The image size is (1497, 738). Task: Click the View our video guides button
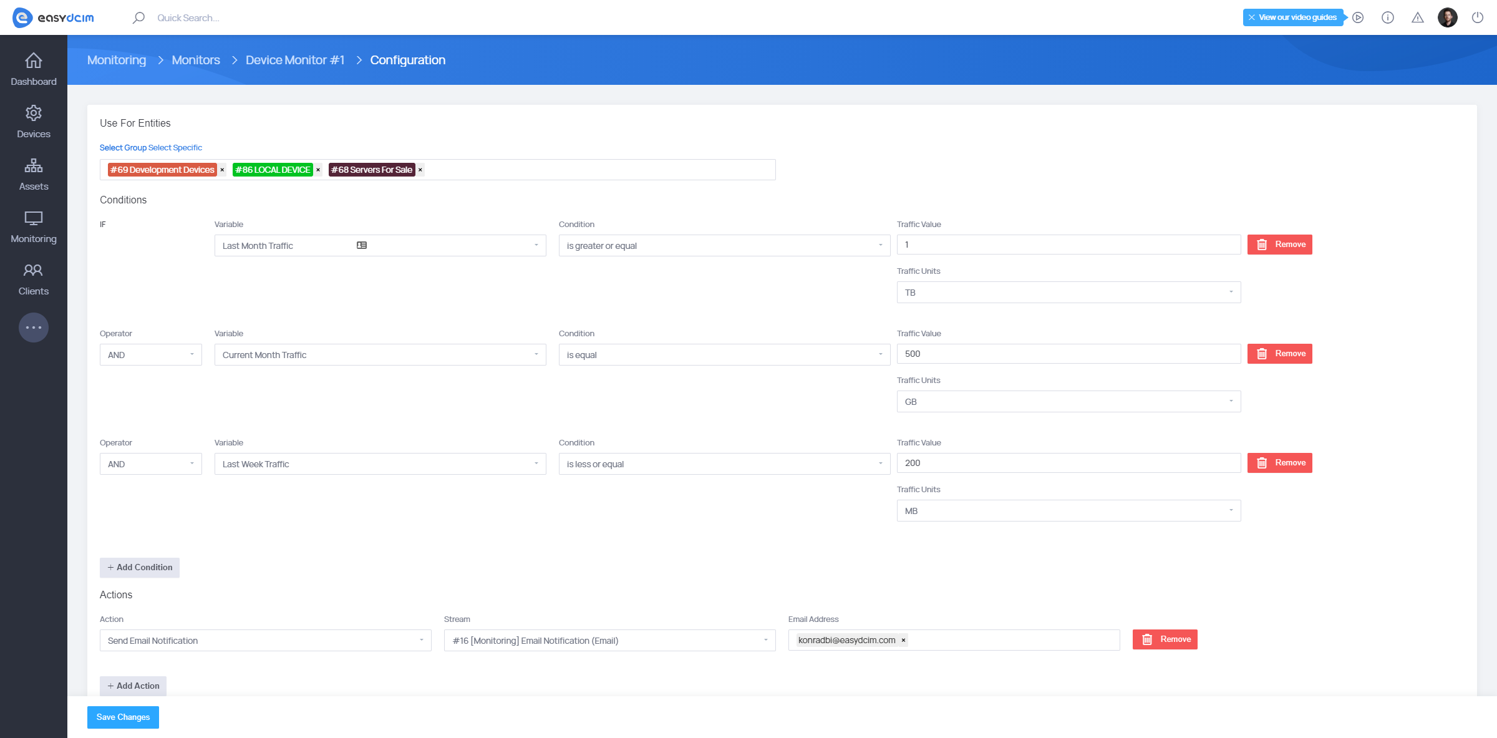(1297, 17)
